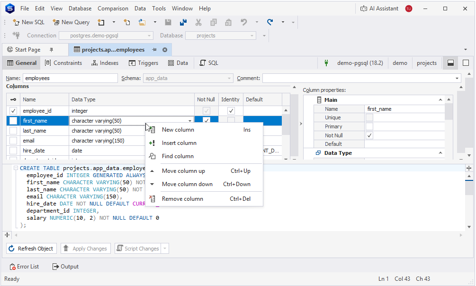Viewport: 476px width, 286px height.
Task: Open the Comment field dropdown arrow
Action: pyautogui.click(x=457, y=78)
